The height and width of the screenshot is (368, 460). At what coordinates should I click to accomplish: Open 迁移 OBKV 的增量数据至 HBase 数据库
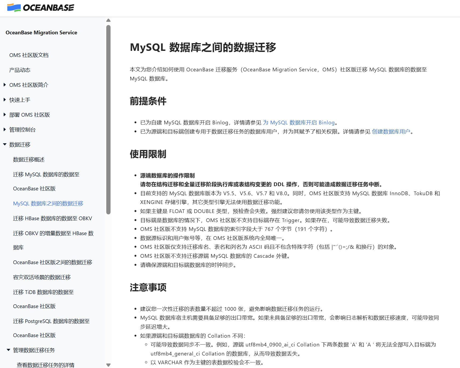click(x=53, y=240)
